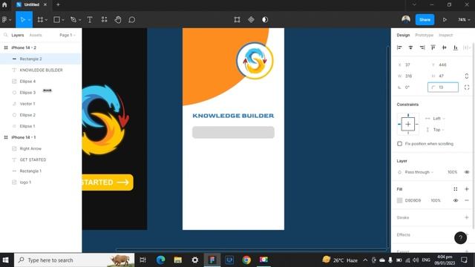This screenshot has width=475, height=267.
Task: Click the Create component icon
Action: coord(251,20)
